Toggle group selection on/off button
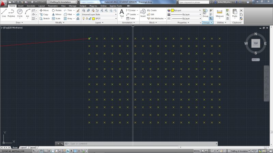Screen dimensions: 273x153 tap(211, 18)
